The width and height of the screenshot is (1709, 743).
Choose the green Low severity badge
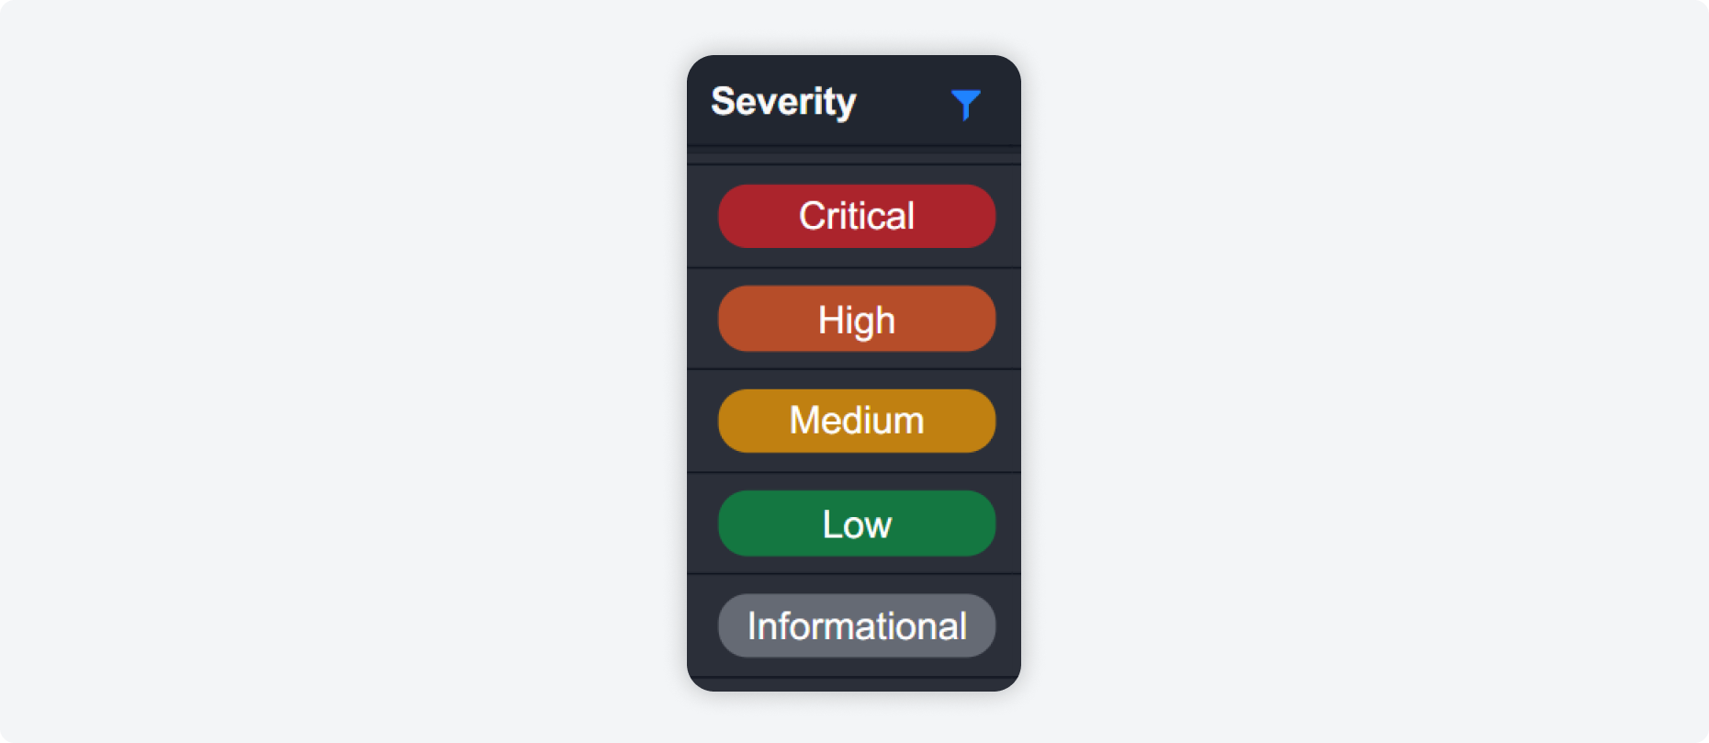click(856, 523)
